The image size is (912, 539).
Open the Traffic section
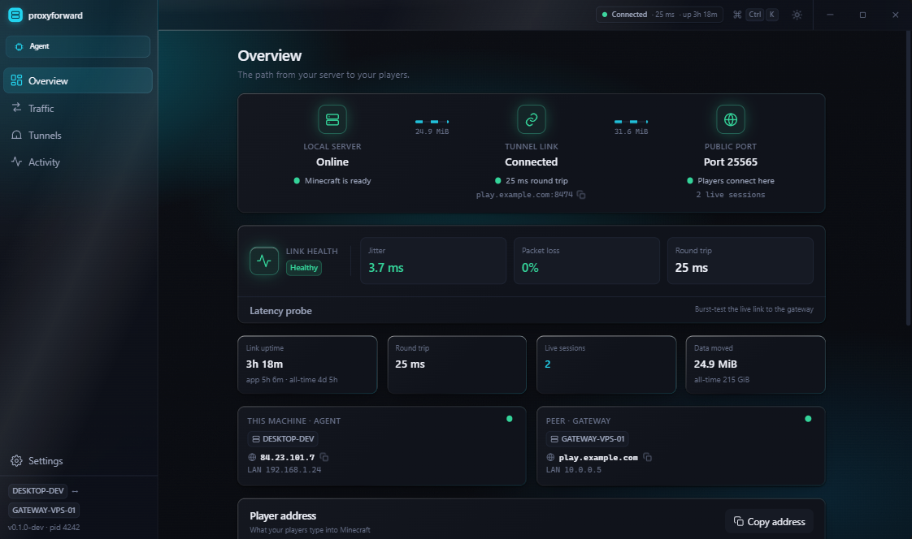click(78, 108)
